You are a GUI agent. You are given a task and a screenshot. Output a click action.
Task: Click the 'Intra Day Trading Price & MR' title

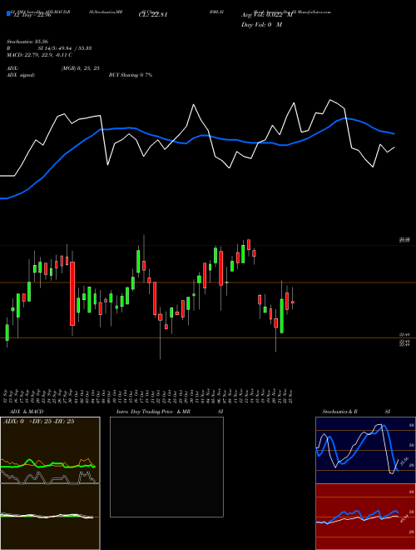point(153,412)
